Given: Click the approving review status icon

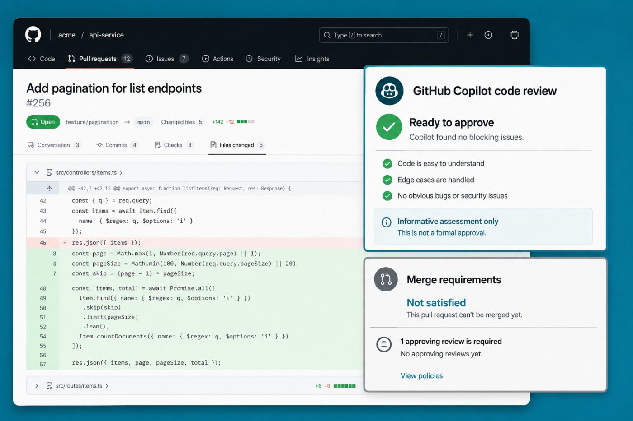Looking at the screenshot, I should click(384, 345).
